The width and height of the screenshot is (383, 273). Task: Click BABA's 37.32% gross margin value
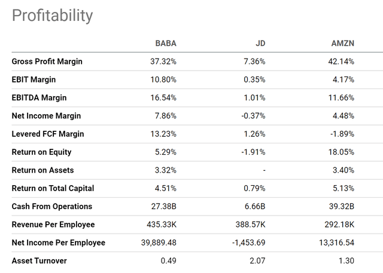[162, 62]
